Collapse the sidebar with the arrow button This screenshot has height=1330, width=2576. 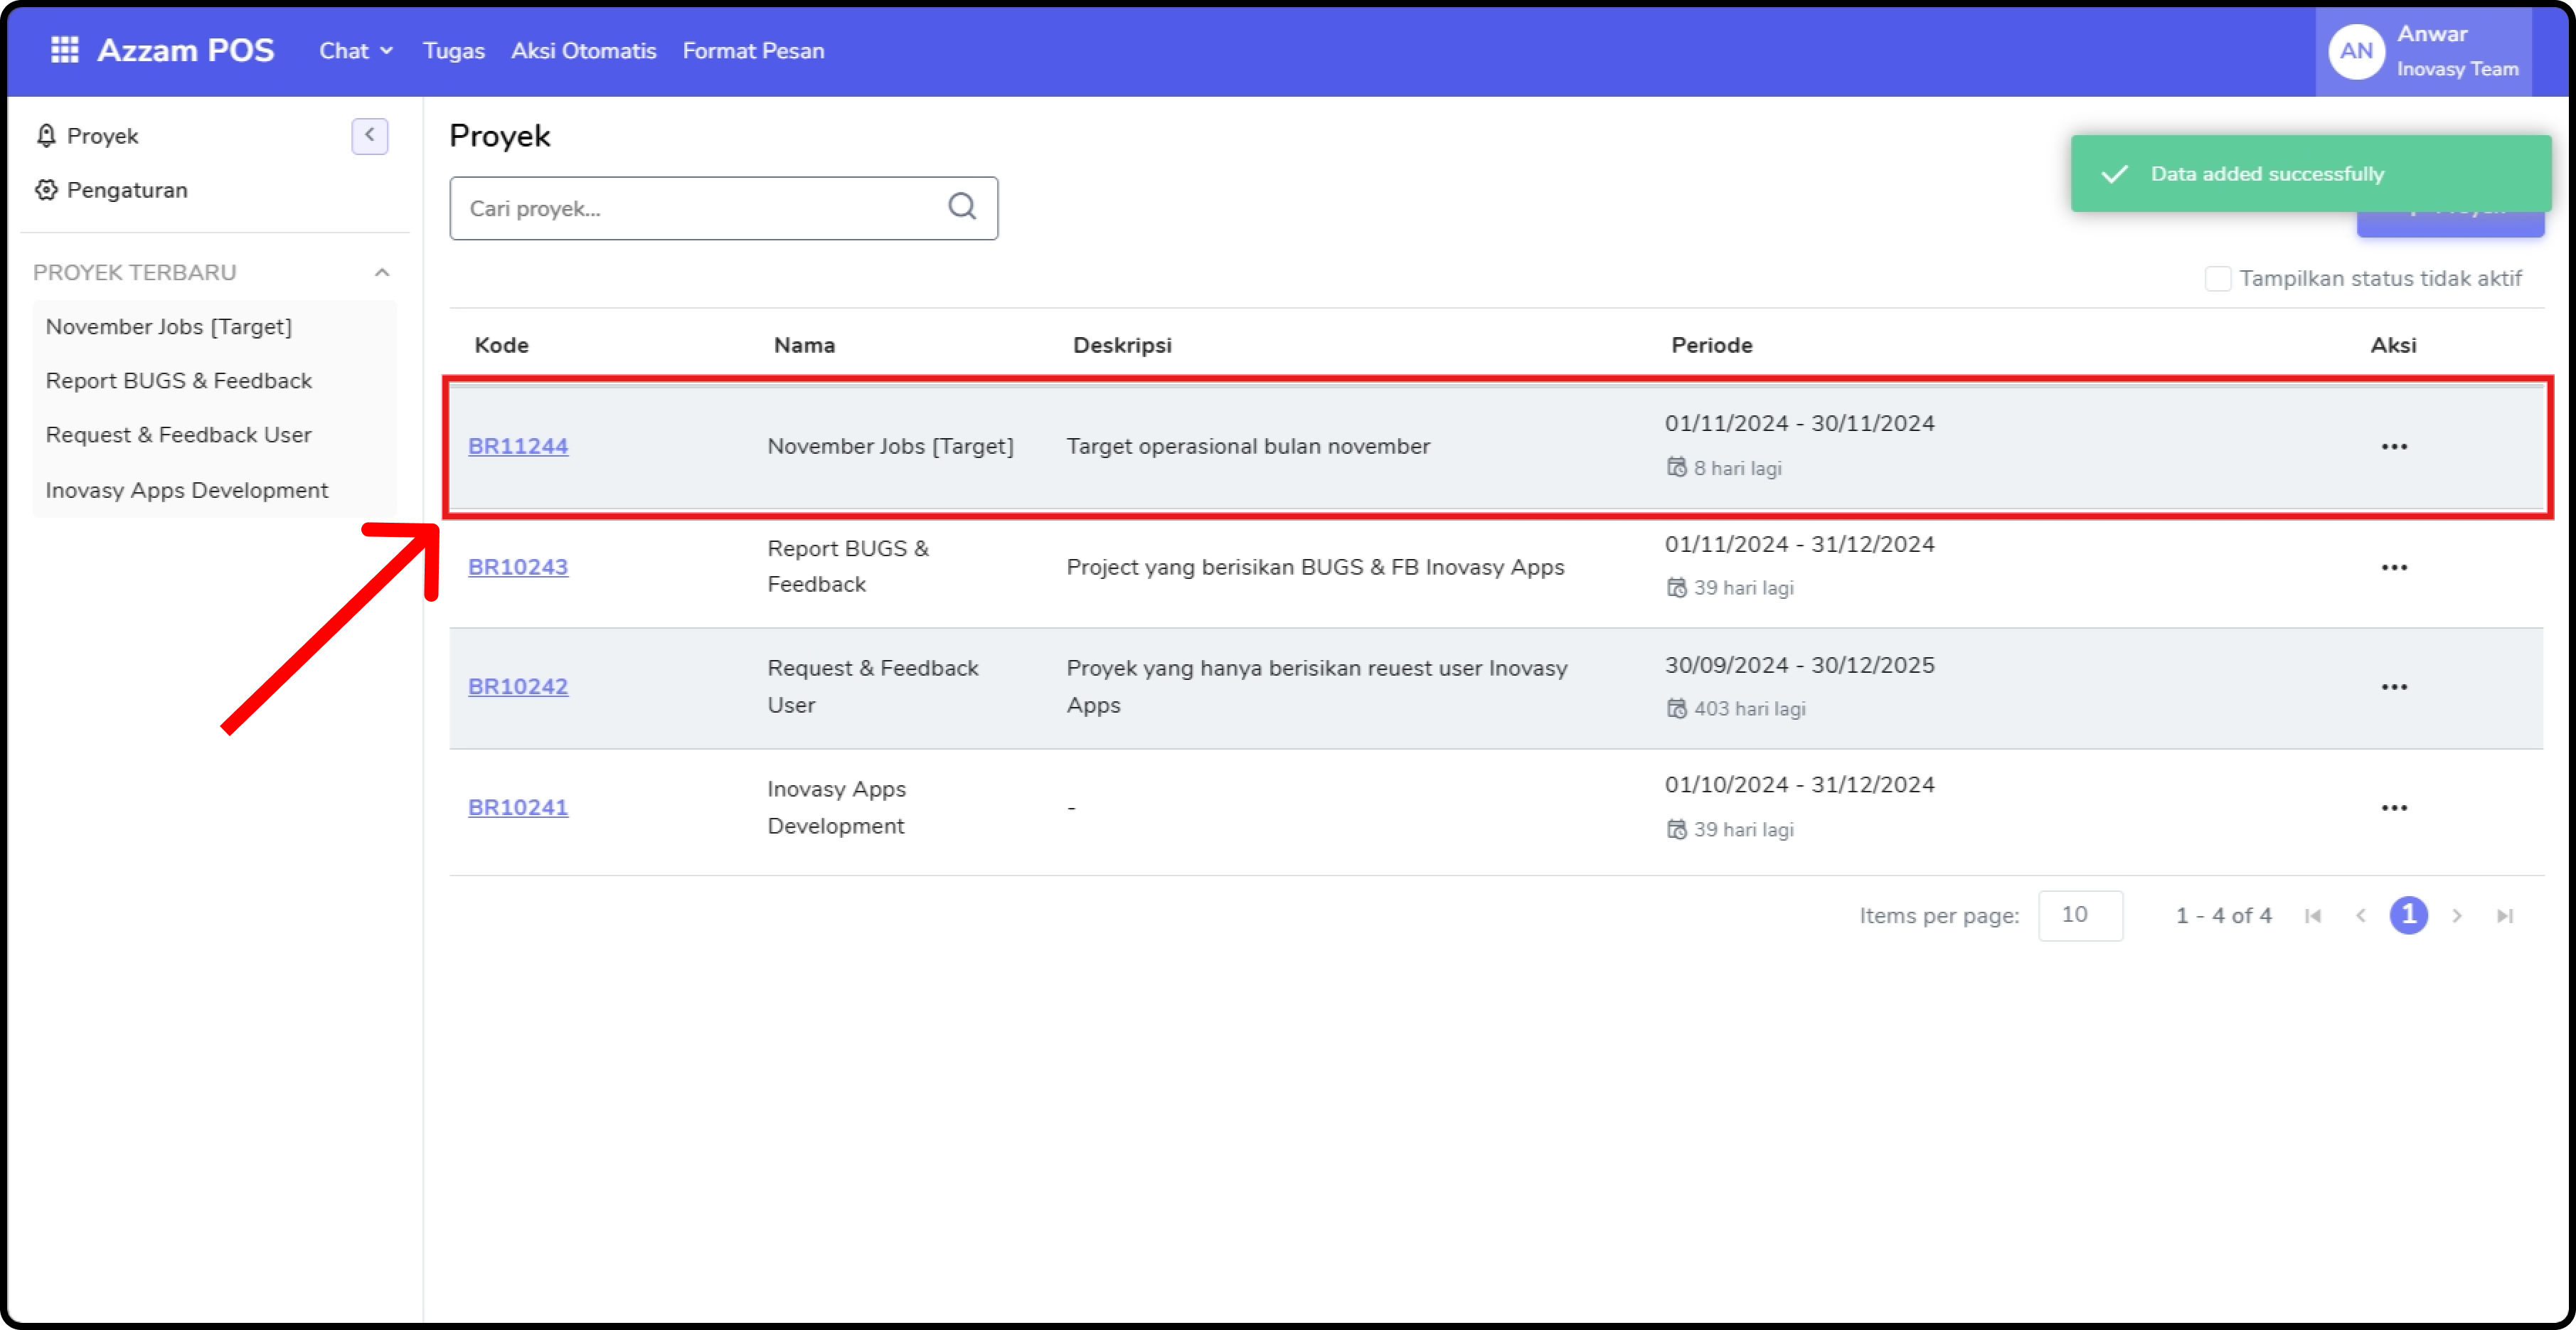pyautogui.click(x=369, y=135)
